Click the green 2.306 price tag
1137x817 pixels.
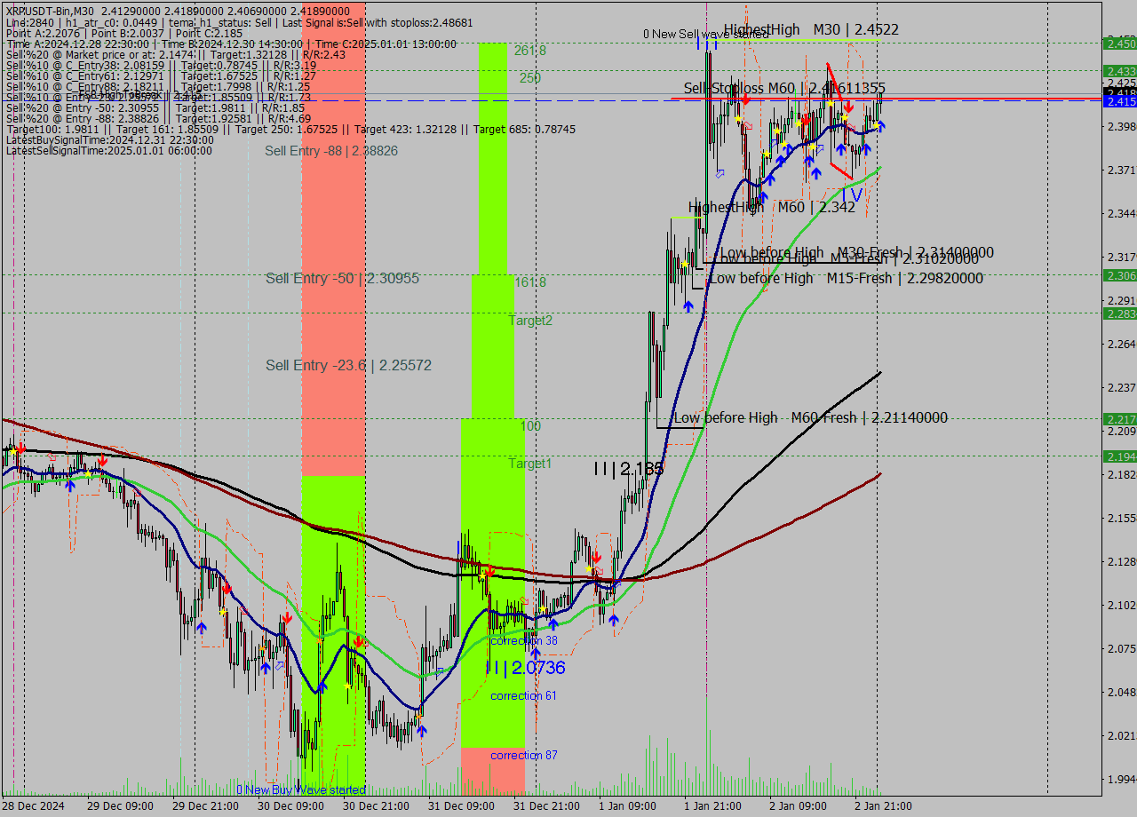pyautogui.click(x=1119, y=275)
